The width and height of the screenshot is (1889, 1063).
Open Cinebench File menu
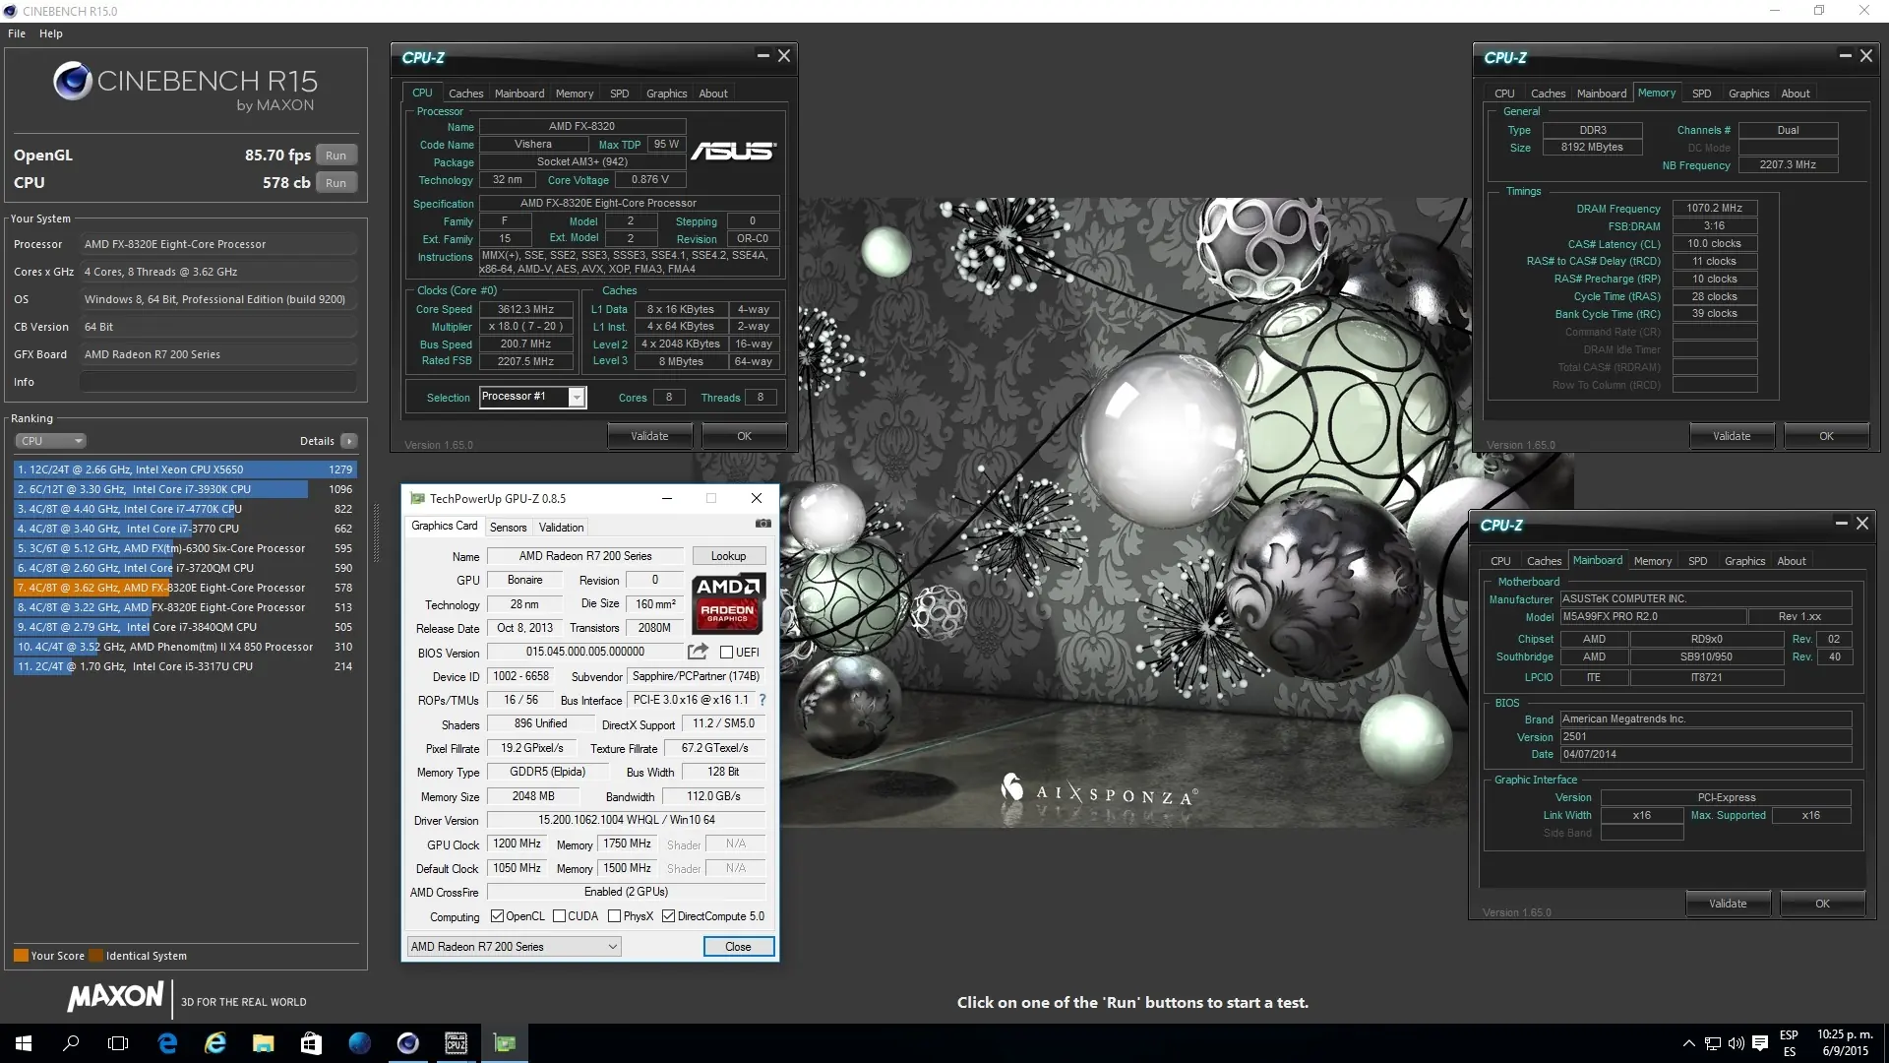17,33
